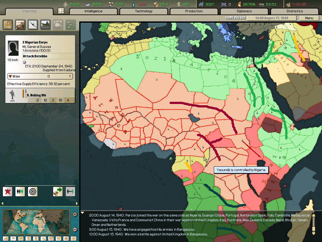This screenshot has height=242, width=322.
Task: Disband unit with red X star icon
Action: [8, 192]
